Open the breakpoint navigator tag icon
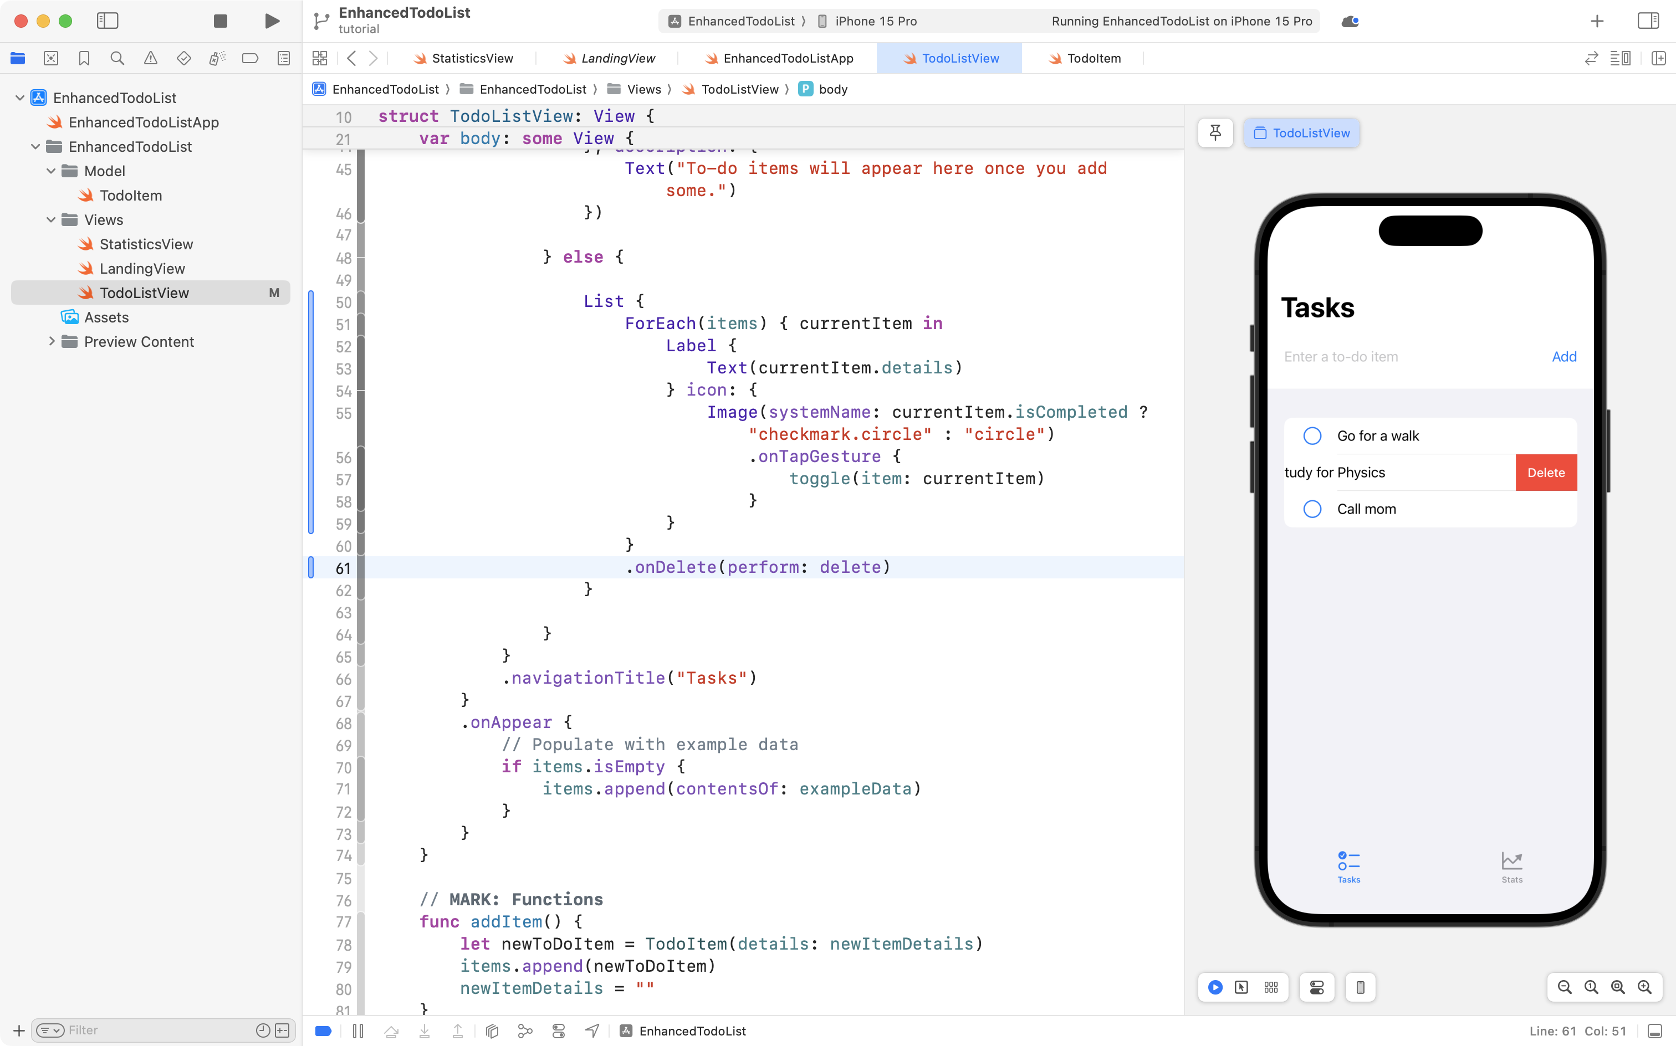 coord(250,58)
